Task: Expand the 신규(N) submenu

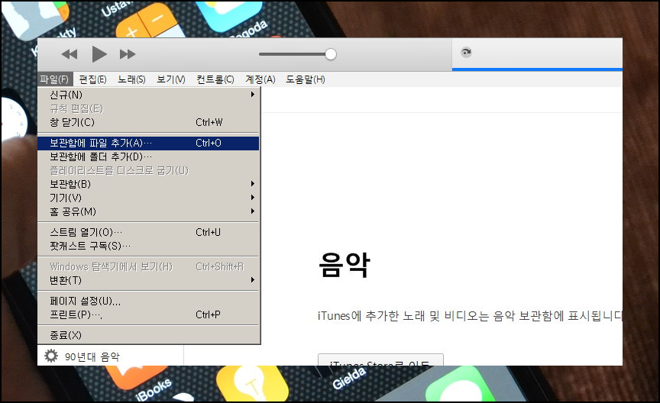Action: coord(148,95)
